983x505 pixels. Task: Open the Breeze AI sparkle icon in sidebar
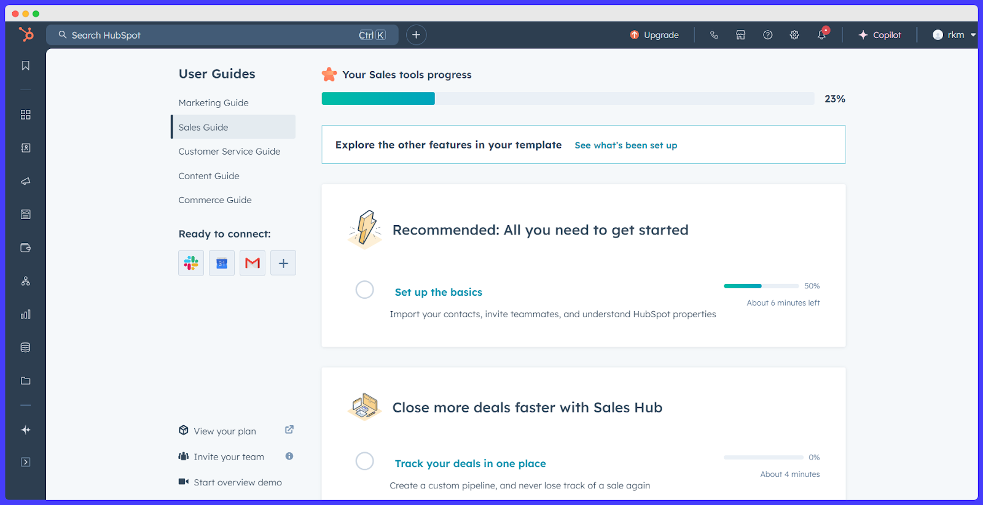(x=26, y=430)
